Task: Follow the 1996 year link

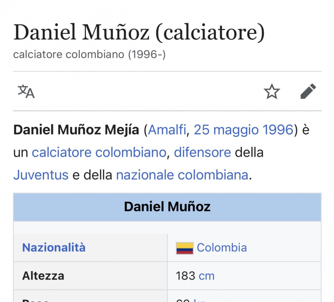Action: click(278, 130)
